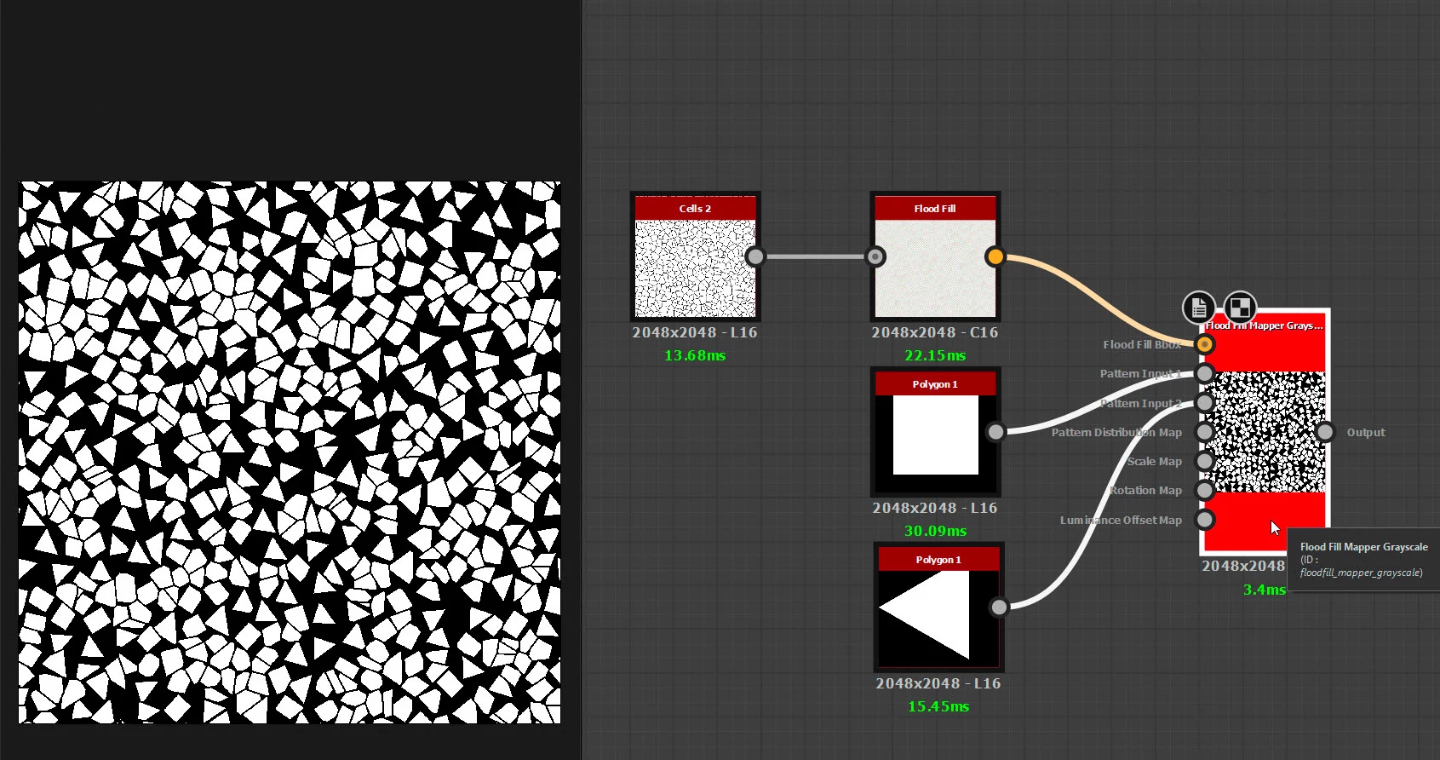This screenshot has width=1440, height=760.
Task: Click the mapper node Output connector
Action: 1325,432
